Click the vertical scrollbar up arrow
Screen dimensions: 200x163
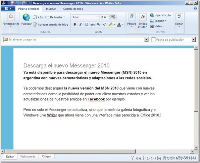(x=196, y=48)
